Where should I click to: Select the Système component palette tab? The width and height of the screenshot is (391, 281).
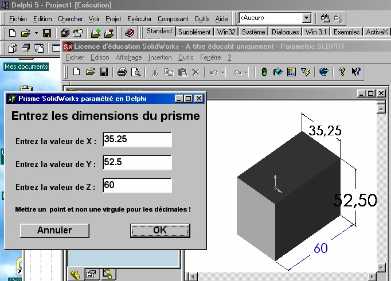click(x=253, y=32)
